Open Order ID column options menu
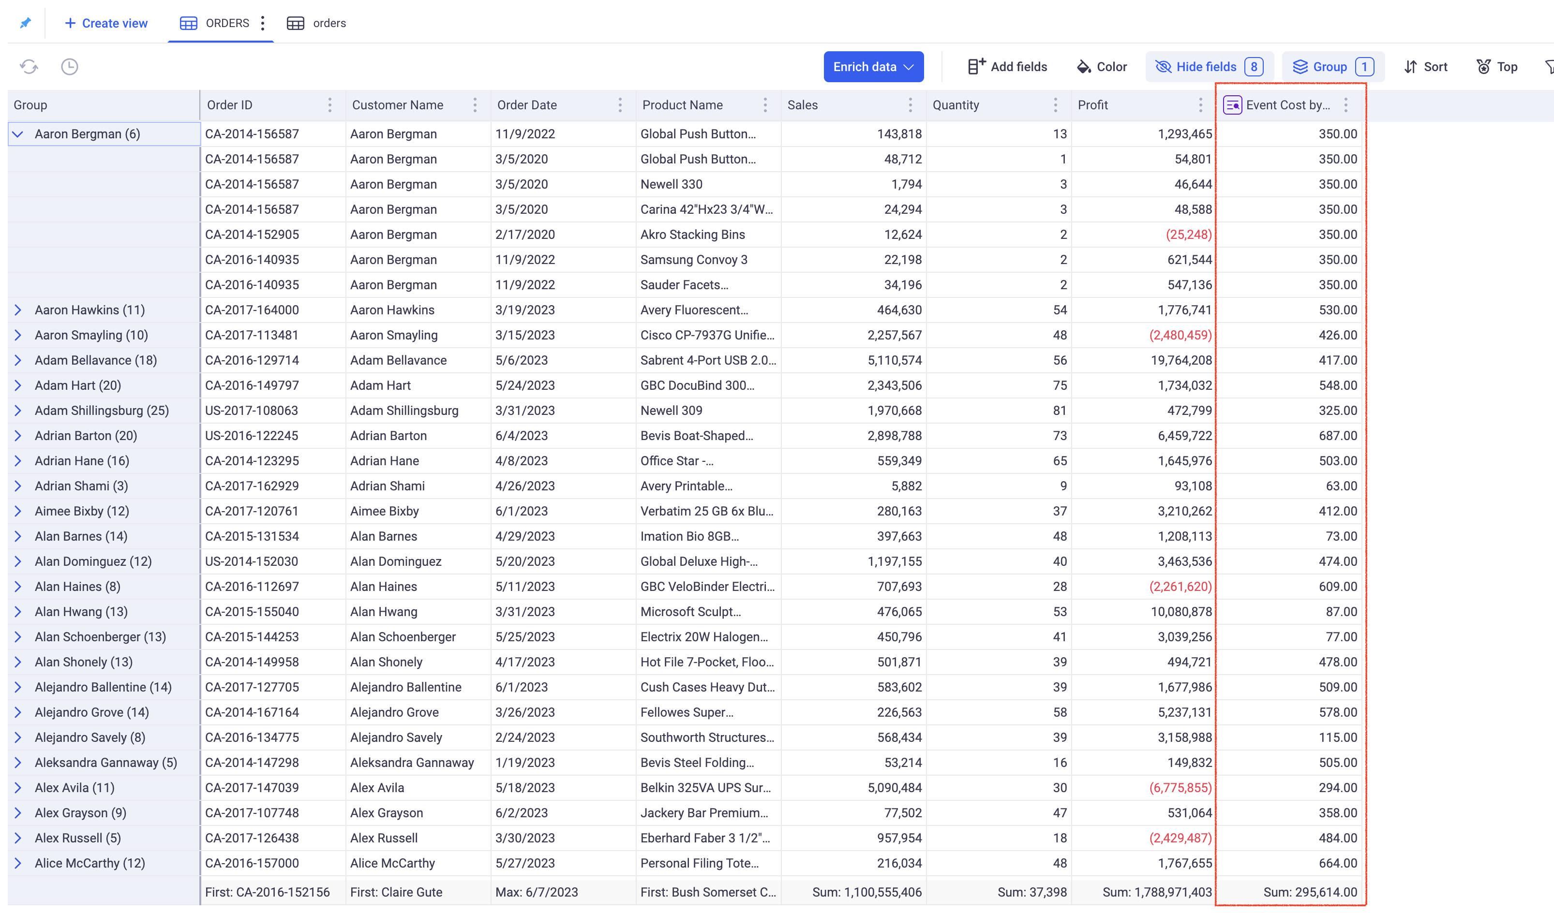 pyautogui.click(x=330, y=105)
